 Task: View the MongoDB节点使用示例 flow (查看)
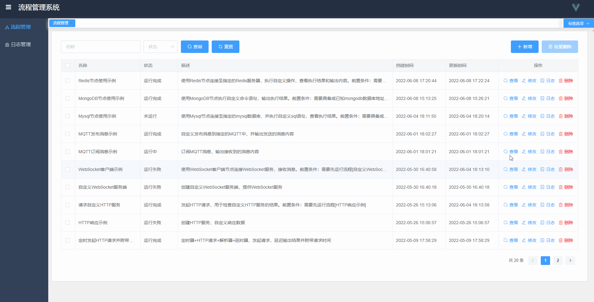[511, 98]
